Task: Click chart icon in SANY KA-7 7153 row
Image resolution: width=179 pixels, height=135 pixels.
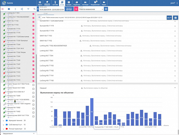Action: [80, 36]
